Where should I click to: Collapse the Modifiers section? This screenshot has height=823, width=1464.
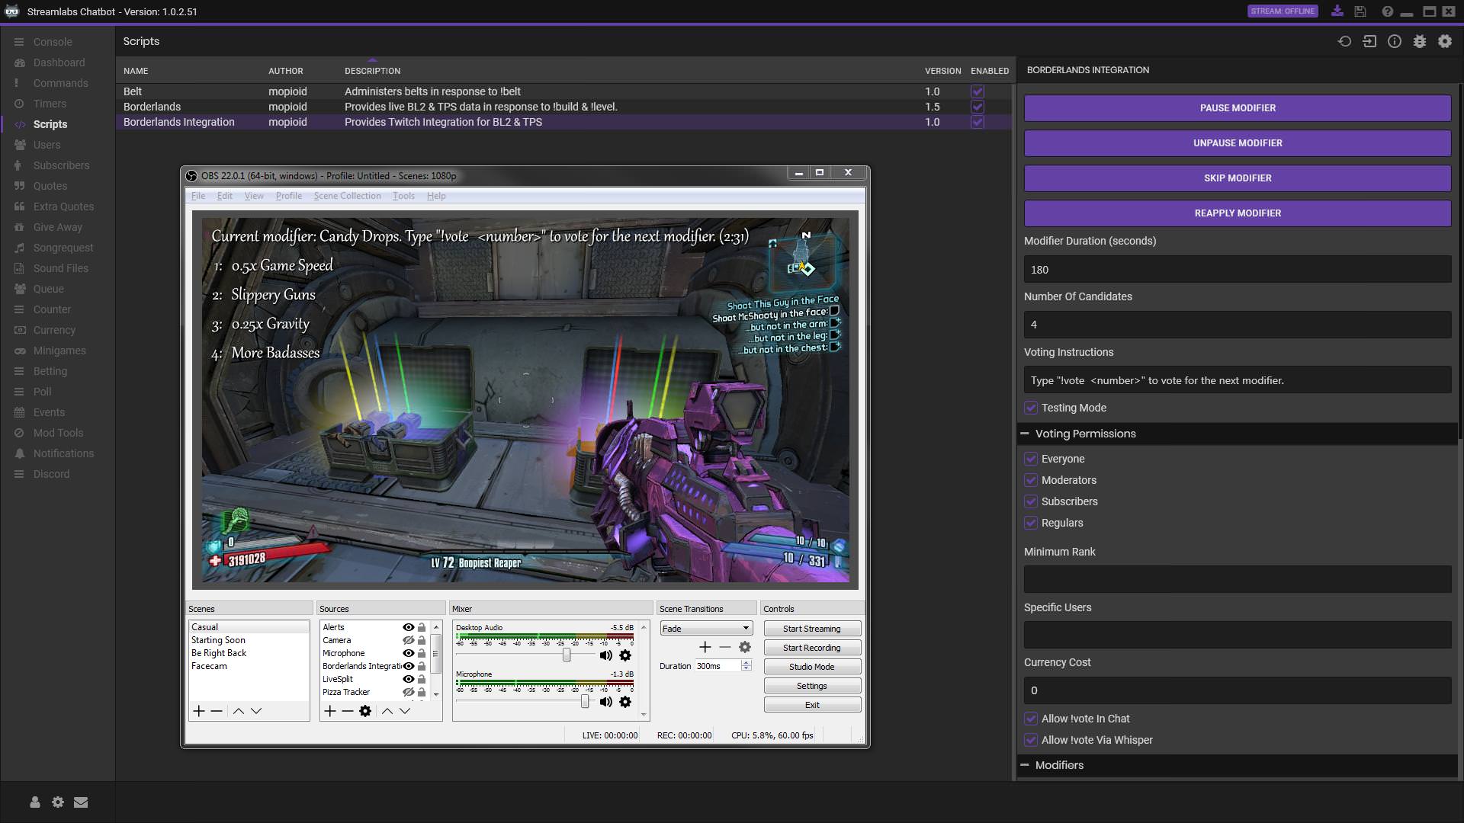(1025, 765)
